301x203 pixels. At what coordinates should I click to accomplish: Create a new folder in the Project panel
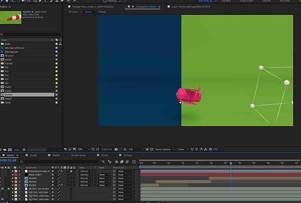[x=5, y=150]
